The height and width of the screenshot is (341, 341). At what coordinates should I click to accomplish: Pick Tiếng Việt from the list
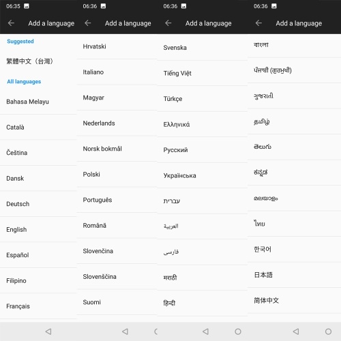pyautogui.click(x=203, y=73)
